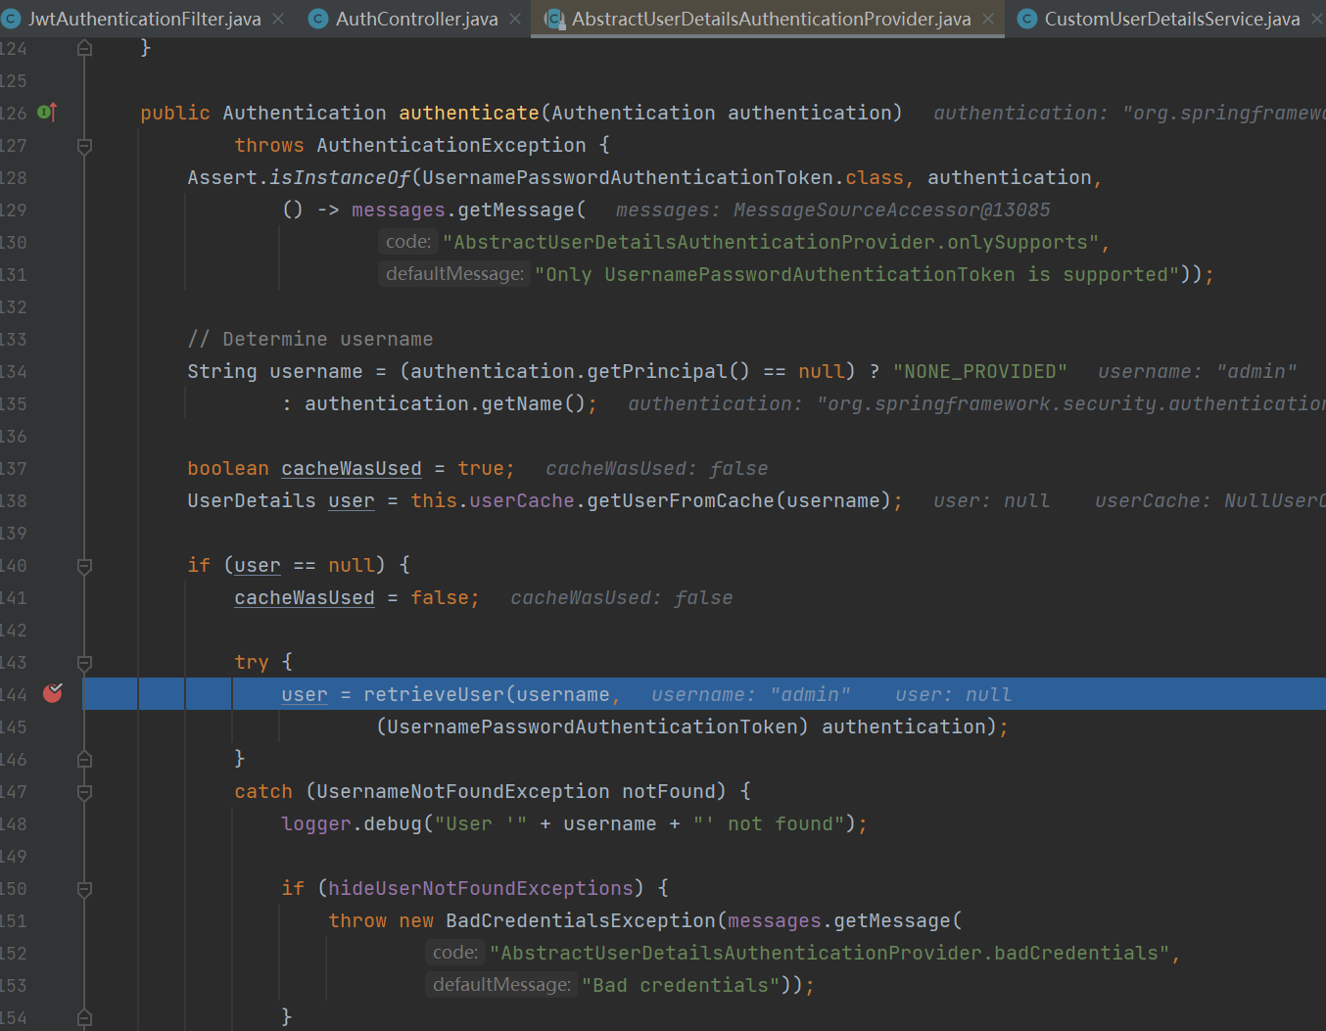
Task: Click the 'userCache: NullUserC...' inline debug value
Action: click(1210, 500)
